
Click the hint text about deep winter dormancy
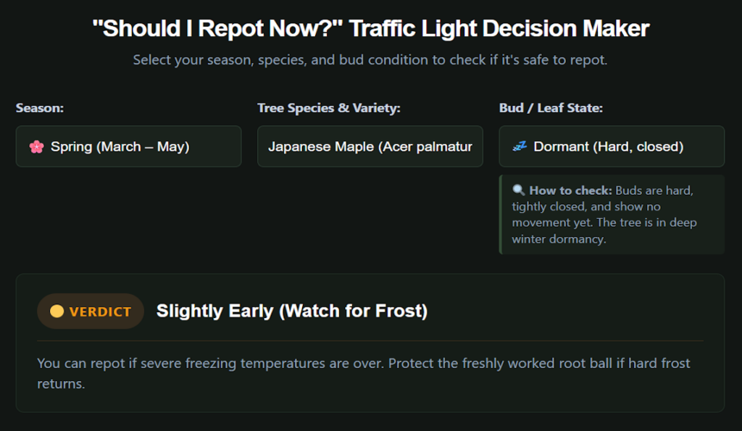604,214
